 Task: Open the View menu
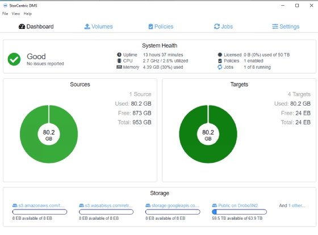click(x=16, y=14)
